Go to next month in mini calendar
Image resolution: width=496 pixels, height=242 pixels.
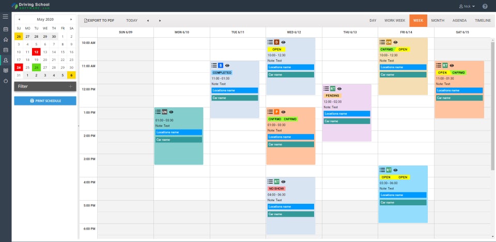71,19
